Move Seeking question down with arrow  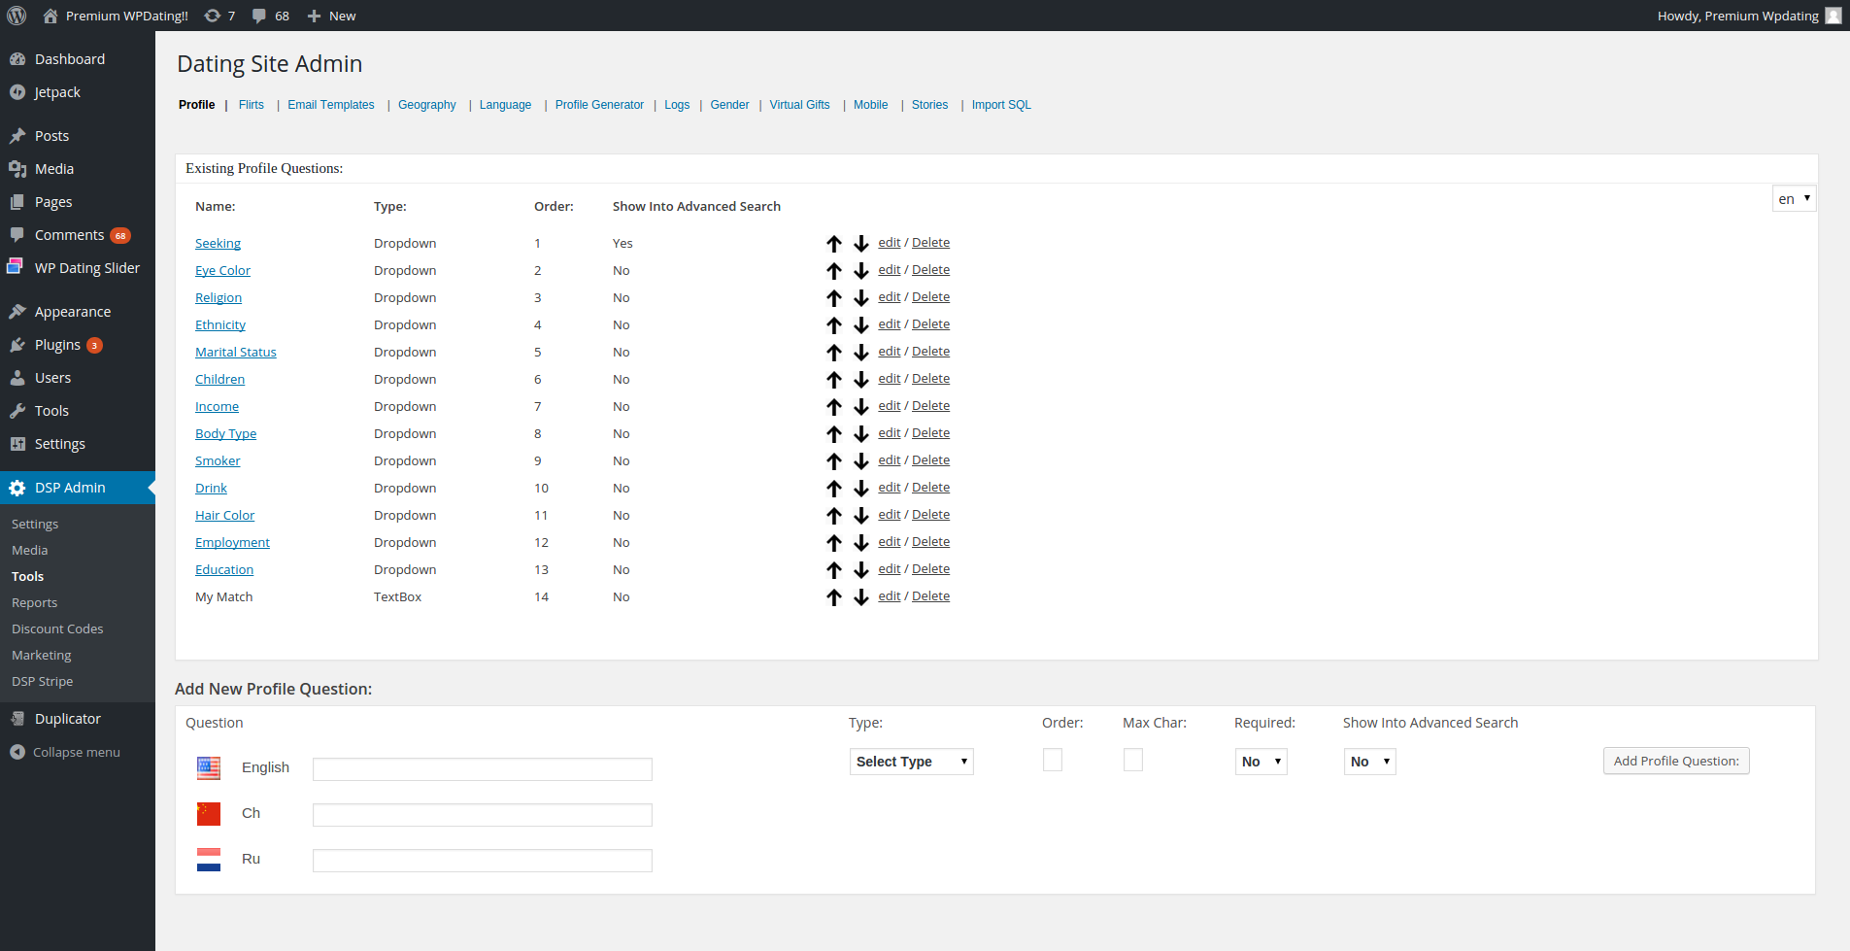pyautogui.click(x=861, y=244)
